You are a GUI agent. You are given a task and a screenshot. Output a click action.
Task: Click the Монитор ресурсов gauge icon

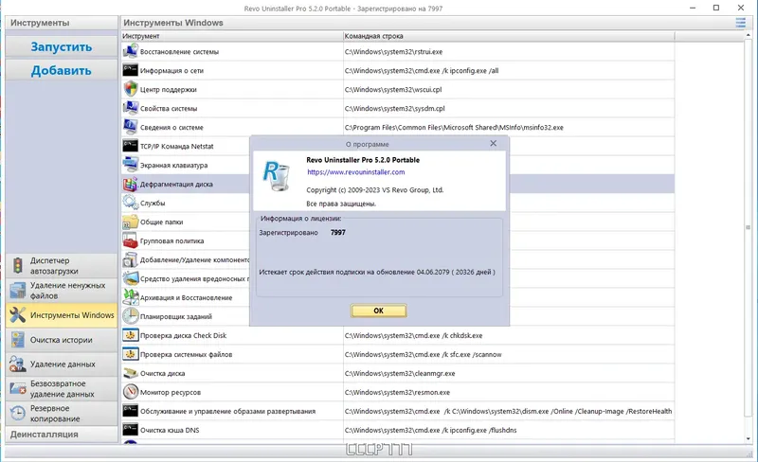tap(130, 392)
